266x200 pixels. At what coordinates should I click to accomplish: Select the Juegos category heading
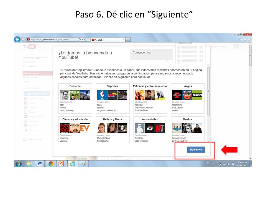[187, 86]
